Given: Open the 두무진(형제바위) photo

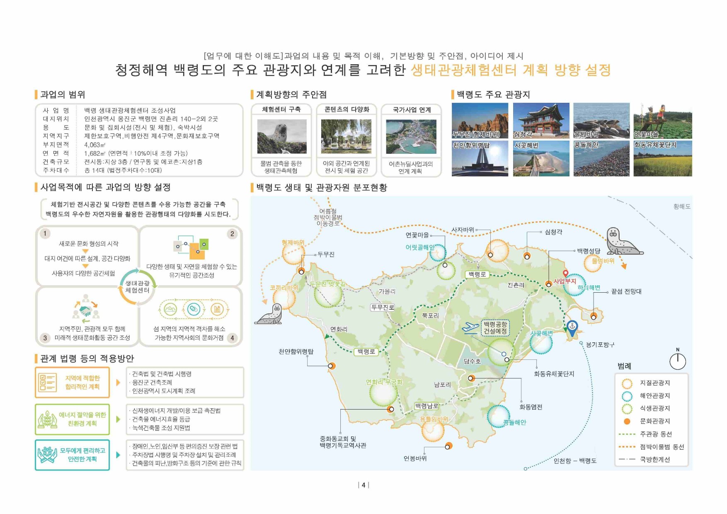Looking at the screenshot, I should (x=480, y=121).
